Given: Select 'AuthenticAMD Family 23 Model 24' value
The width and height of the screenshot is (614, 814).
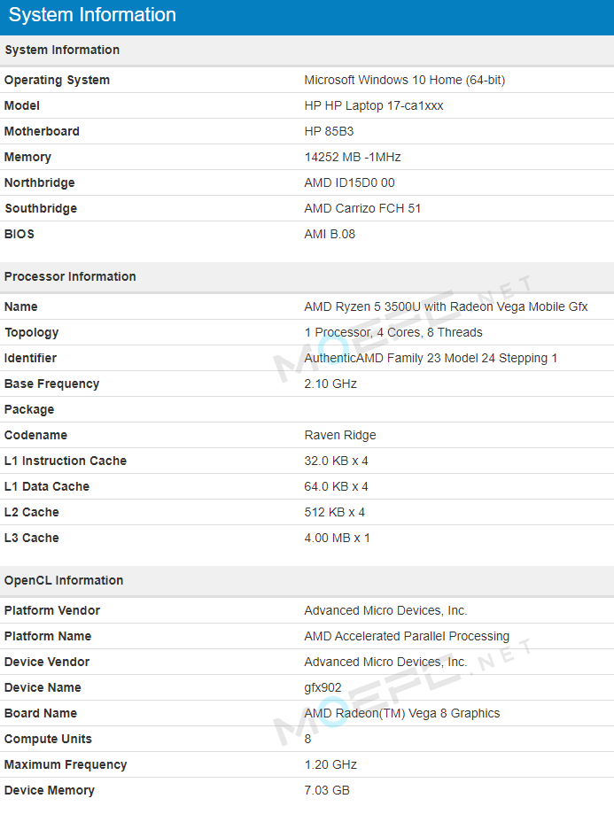Looking at the screenshot, I should [431, 358].
